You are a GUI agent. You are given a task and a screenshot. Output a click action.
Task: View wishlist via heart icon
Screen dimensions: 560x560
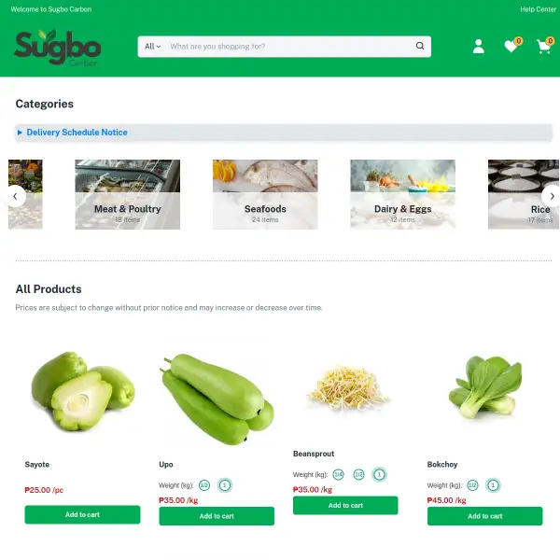point(511,46)
